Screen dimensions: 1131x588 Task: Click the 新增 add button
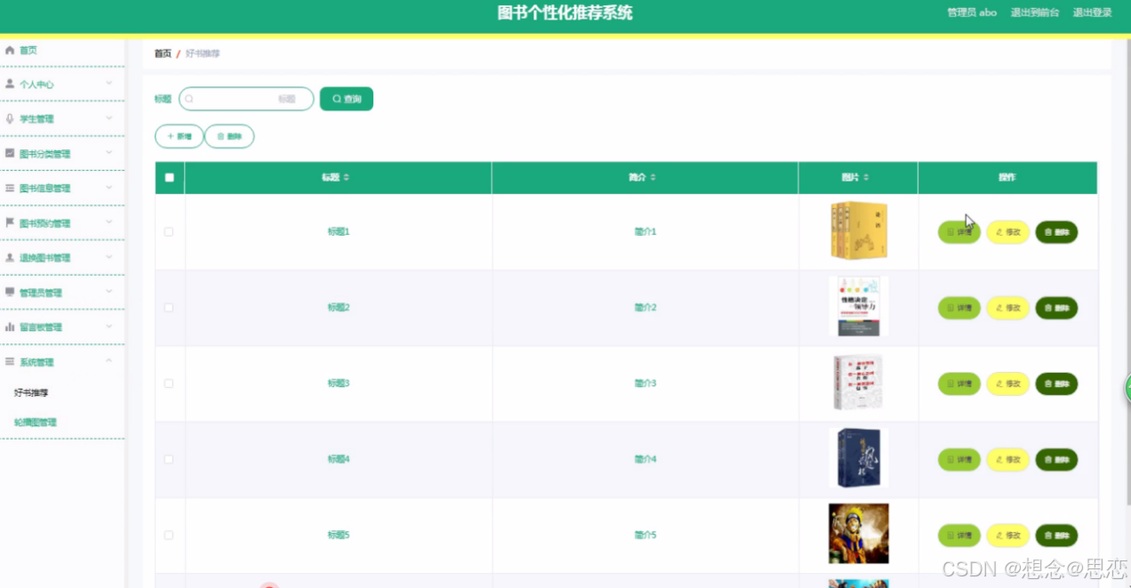tap(180, 136)
